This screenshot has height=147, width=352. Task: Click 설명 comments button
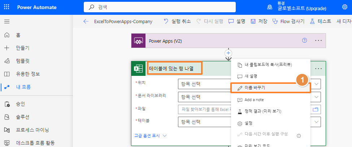pos(237,21)
